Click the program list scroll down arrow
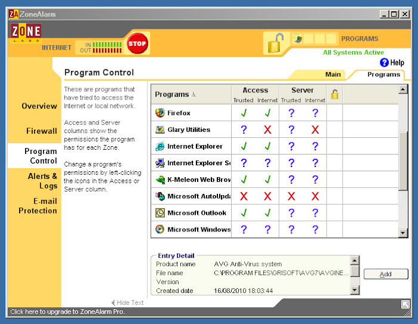This screenshot has height=324, width=418. (403, 233)
